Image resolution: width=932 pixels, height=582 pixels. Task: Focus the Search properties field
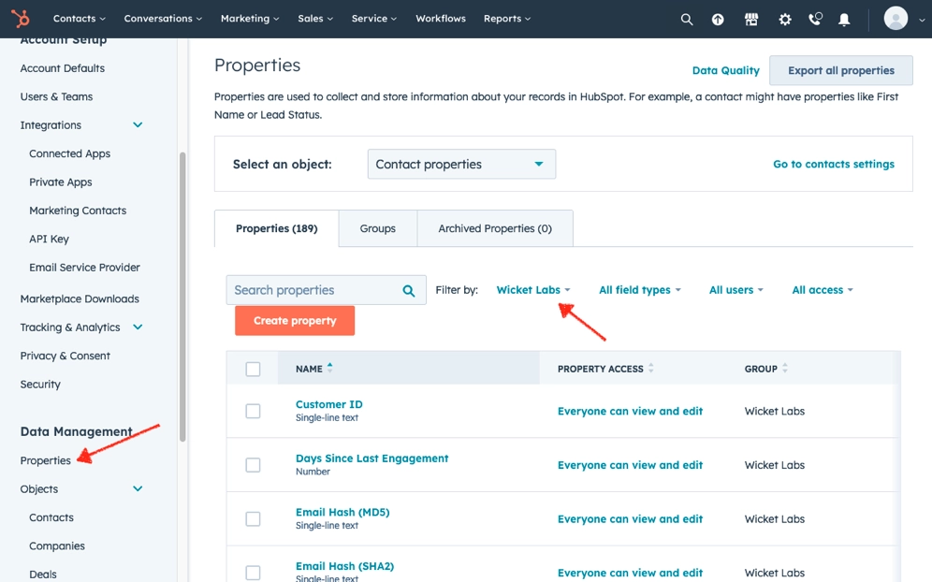pyautogui.click(x=314, y=290)
